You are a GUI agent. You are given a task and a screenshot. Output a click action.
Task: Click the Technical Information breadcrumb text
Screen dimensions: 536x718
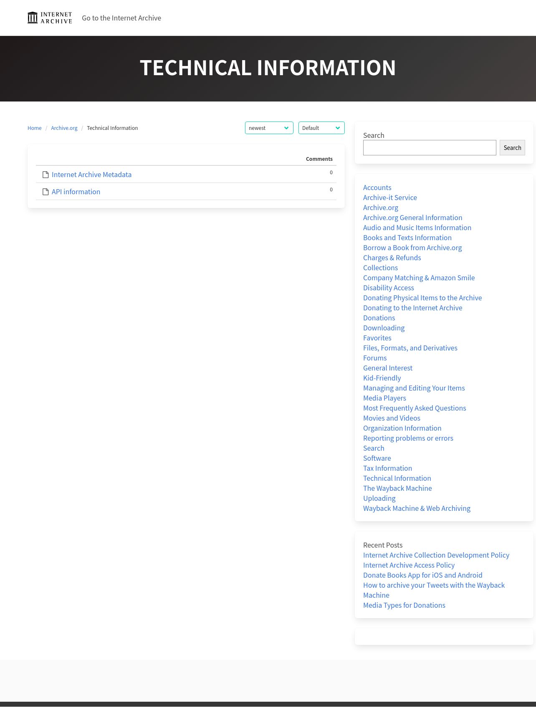coord(112,128)
